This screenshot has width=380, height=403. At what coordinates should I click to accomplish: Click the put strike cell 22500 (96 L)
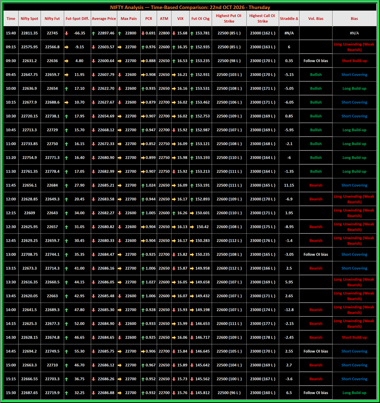coord(229,393)
